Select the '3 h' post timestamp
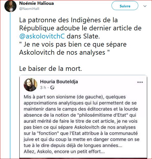152x159 pixels. 43,88
